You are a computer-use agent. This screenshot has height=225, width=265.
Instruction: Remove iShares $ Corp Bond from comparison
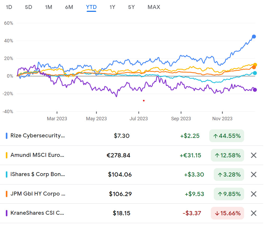[x=253, y=174]
